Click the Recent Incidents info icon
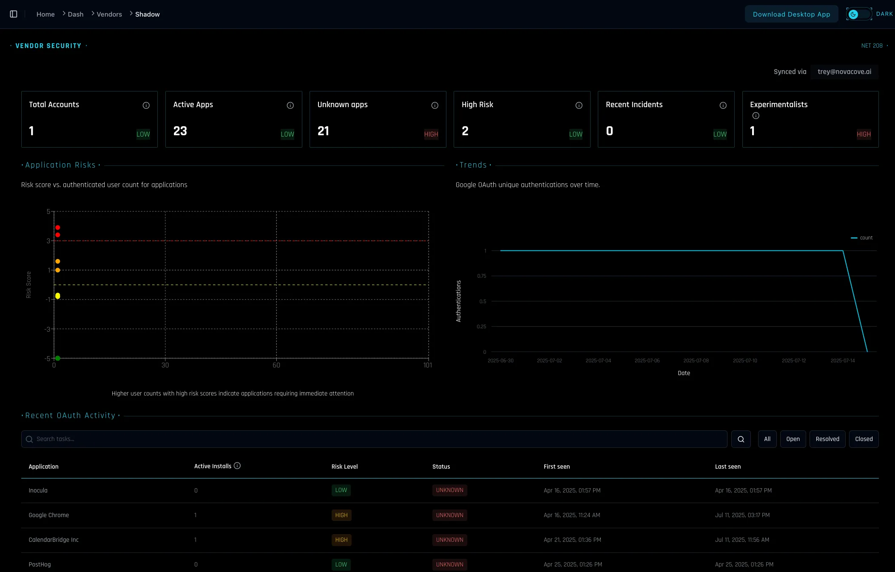 [x=722, y=105]
